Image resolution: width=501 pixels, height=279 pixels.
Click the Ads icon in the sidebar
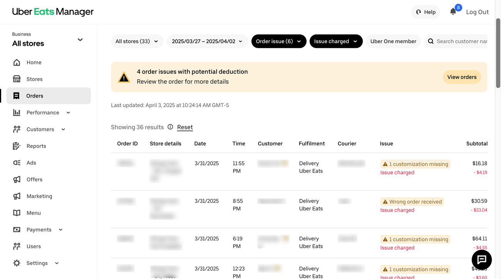[17, 163]
